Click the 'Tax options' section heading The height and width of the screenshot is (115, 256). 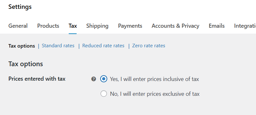pyautogui.click(x=26, y=64)
